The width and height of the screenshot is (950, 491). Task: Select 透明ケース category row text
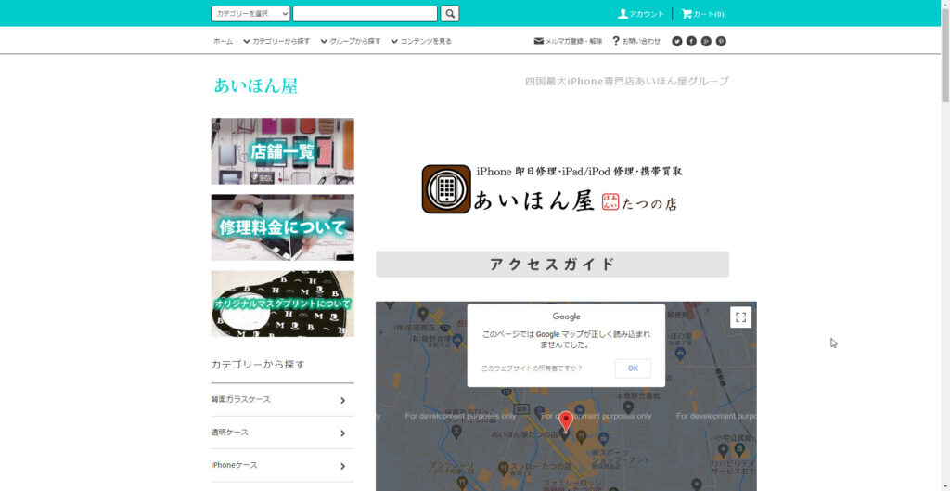click(x=229, y=433)
